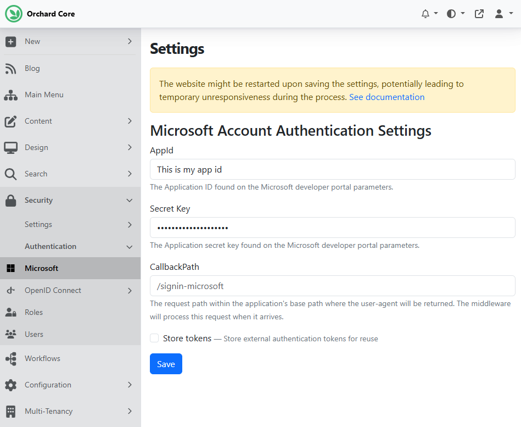
Task: Collapse the Security section chevron
Action: (x=130, y=201)
